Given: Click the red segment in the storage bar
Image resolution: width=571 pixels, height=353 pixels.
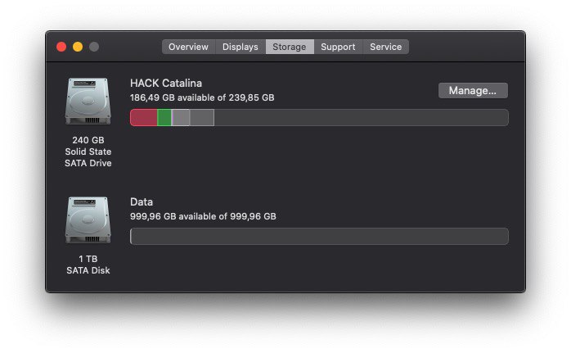Looking at the screenshot, I should pyautogui.click(x=143, y=117).
